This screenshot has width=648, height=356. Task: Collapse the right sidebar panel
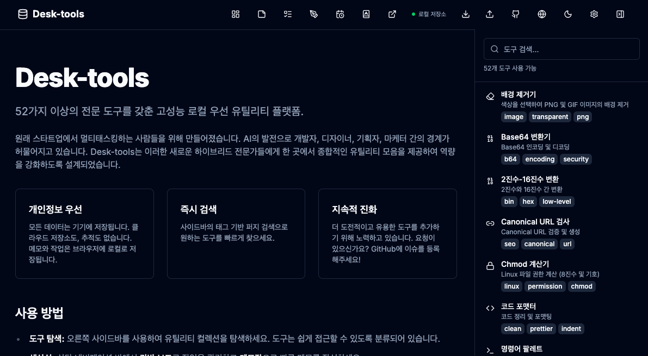(x=620, y=14)
